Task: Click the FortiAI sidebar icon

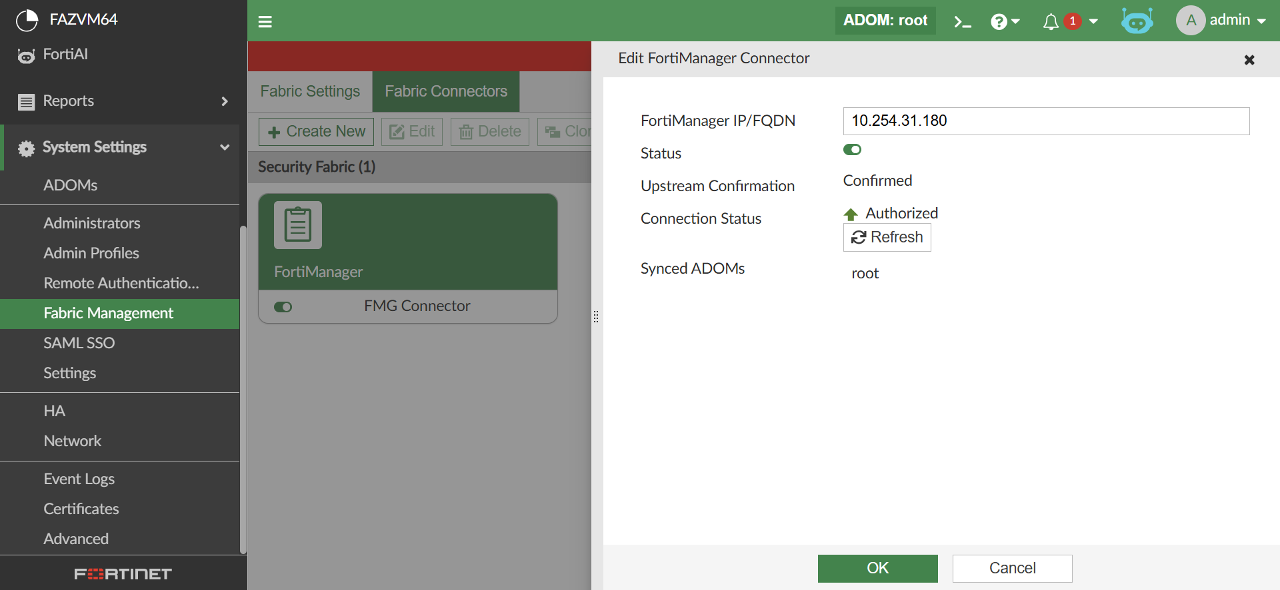Action: pyautogui.click(x=26, y=56)
